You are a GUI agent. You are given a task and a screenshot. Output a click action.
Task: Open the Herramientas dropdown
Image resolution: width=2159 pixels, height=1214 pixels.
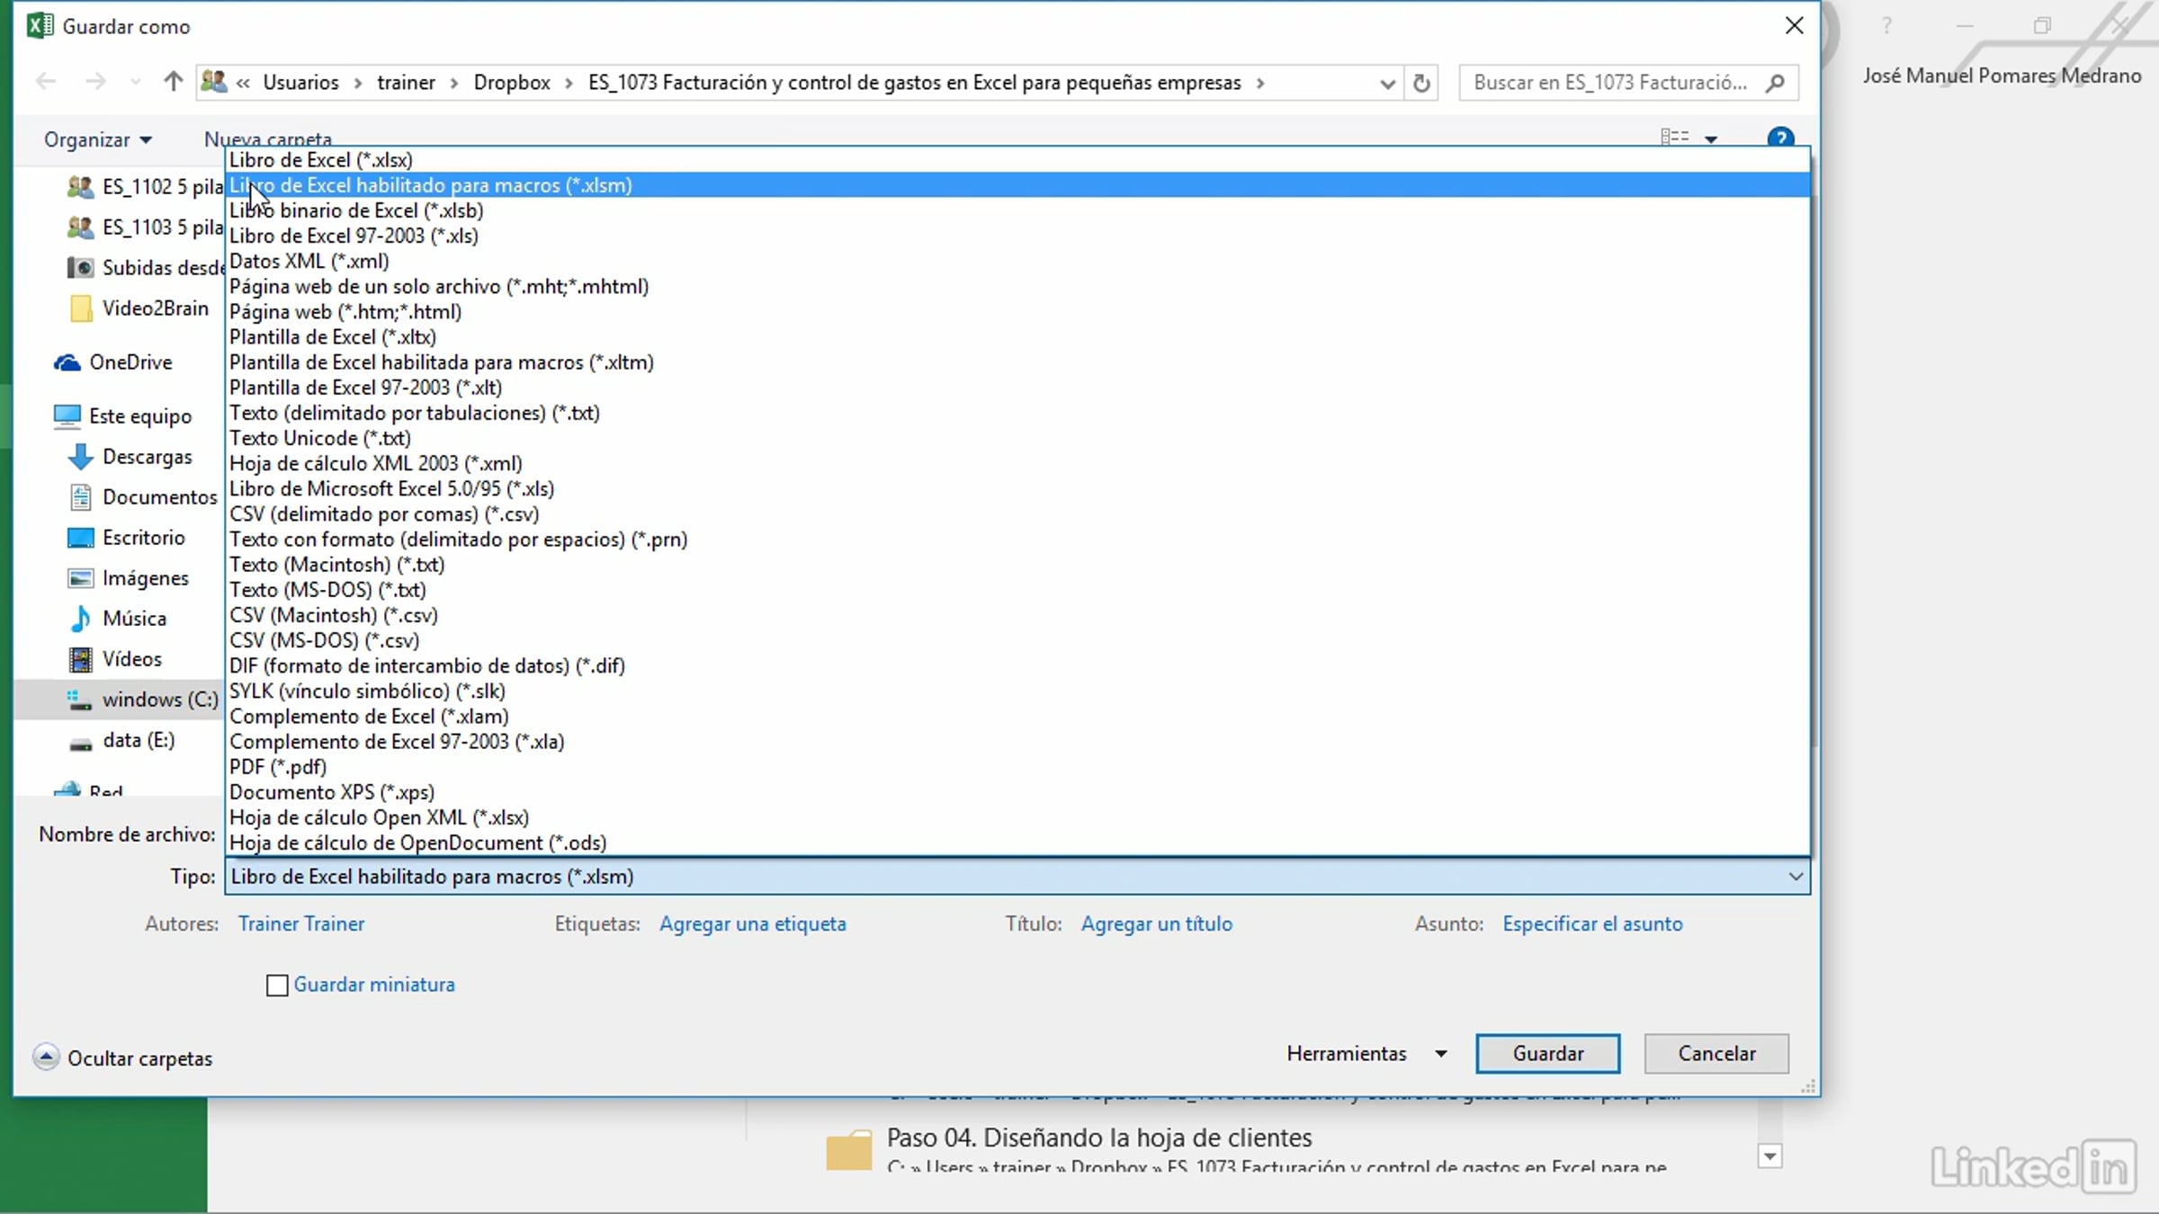1366,1053
